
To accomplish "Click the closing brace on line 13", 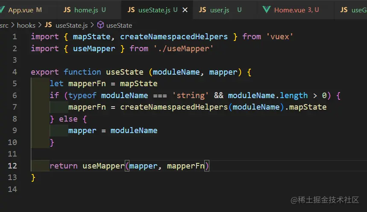I will [33, 177].
